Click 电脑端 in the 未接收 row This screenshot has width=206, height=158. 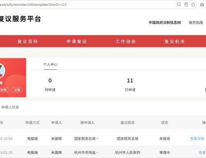(33, 139)
